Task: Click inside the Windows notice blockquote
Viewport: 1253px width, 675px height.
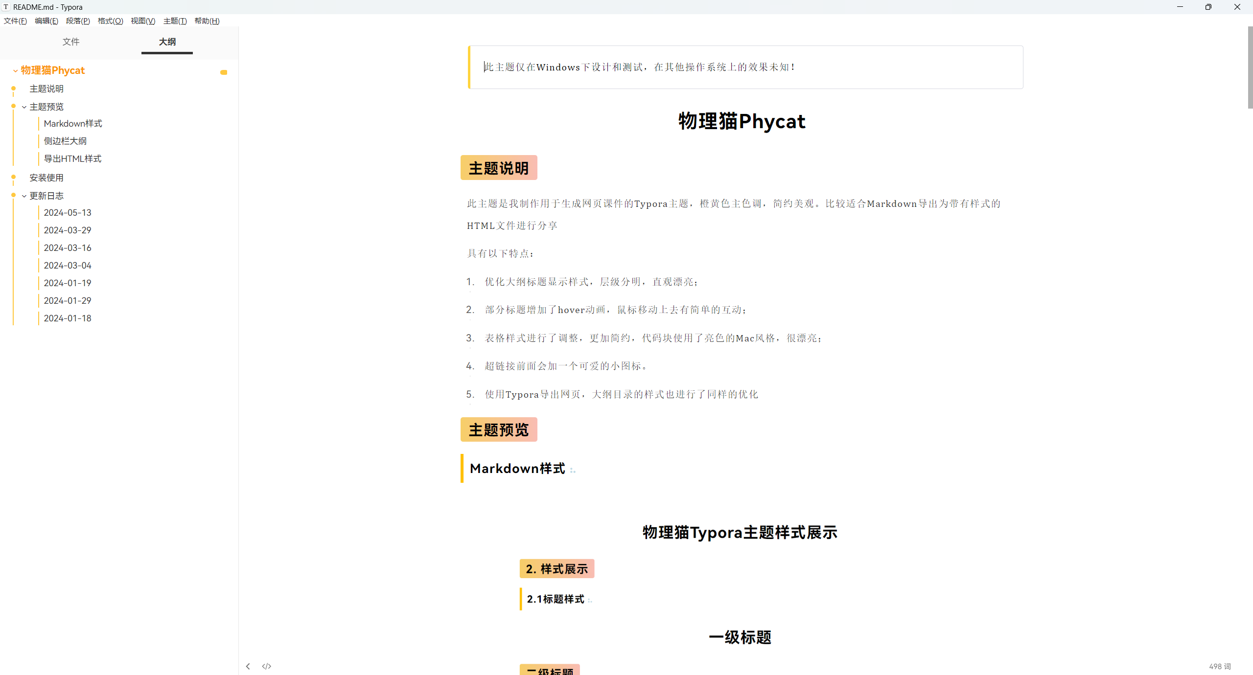Action: [745, 67]
